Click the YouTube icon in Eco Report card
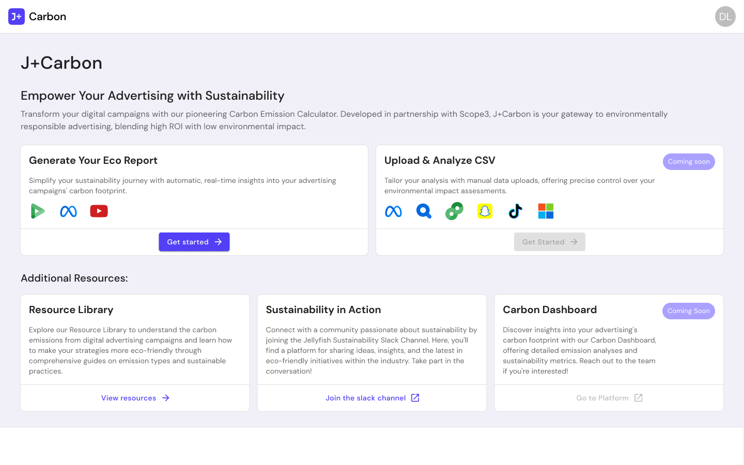744x465 pixels. 99,211
